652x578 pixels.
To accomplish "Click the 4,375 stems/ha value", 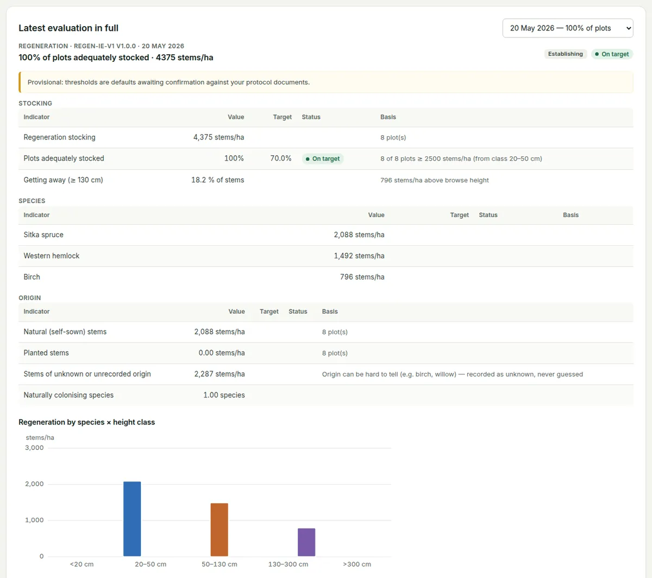I will click(x=218, y=137).
